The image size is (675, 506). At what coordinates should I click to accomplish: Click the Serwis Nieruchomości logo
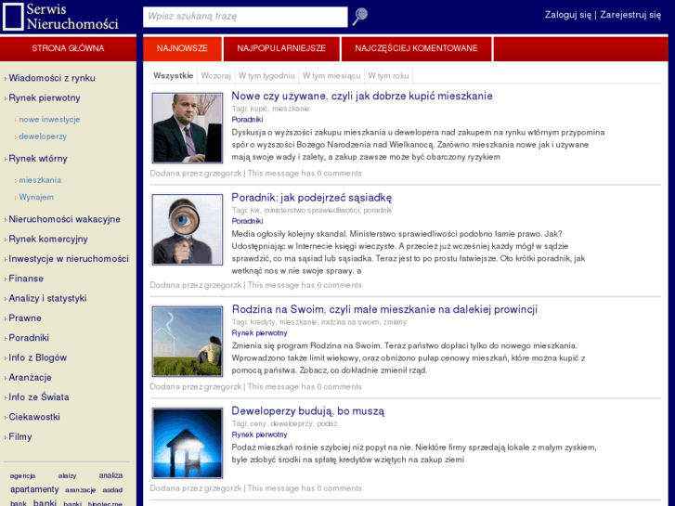pyautogui.click(x=61, y=16)
